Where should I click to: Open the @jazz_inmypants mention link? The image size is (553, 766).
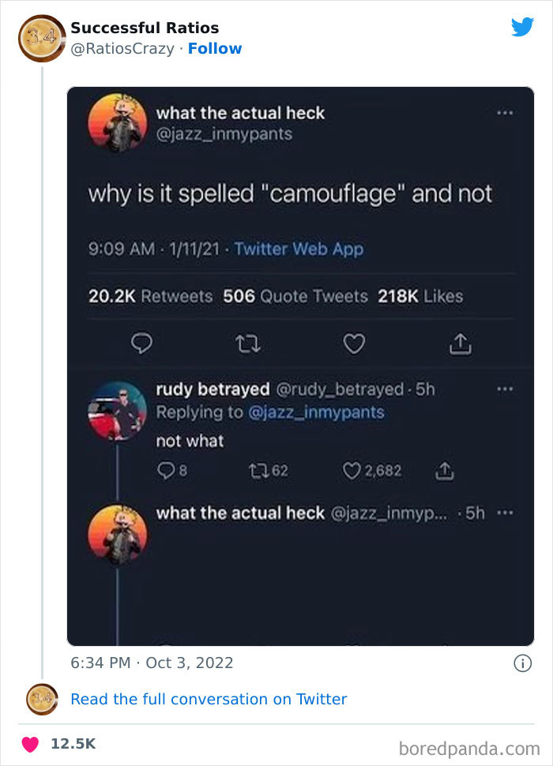coord(316,412)
